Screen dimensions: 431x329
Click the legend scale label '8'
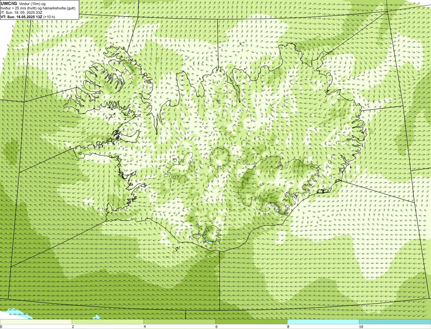click(x=288, y=327)
